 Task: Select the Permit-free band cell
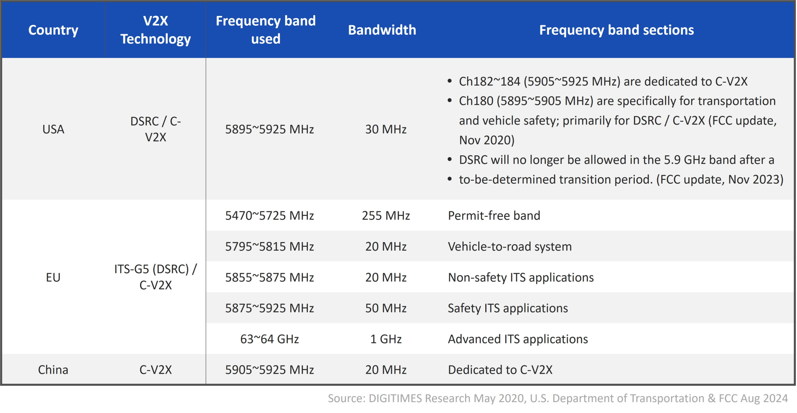coord(494,216)
